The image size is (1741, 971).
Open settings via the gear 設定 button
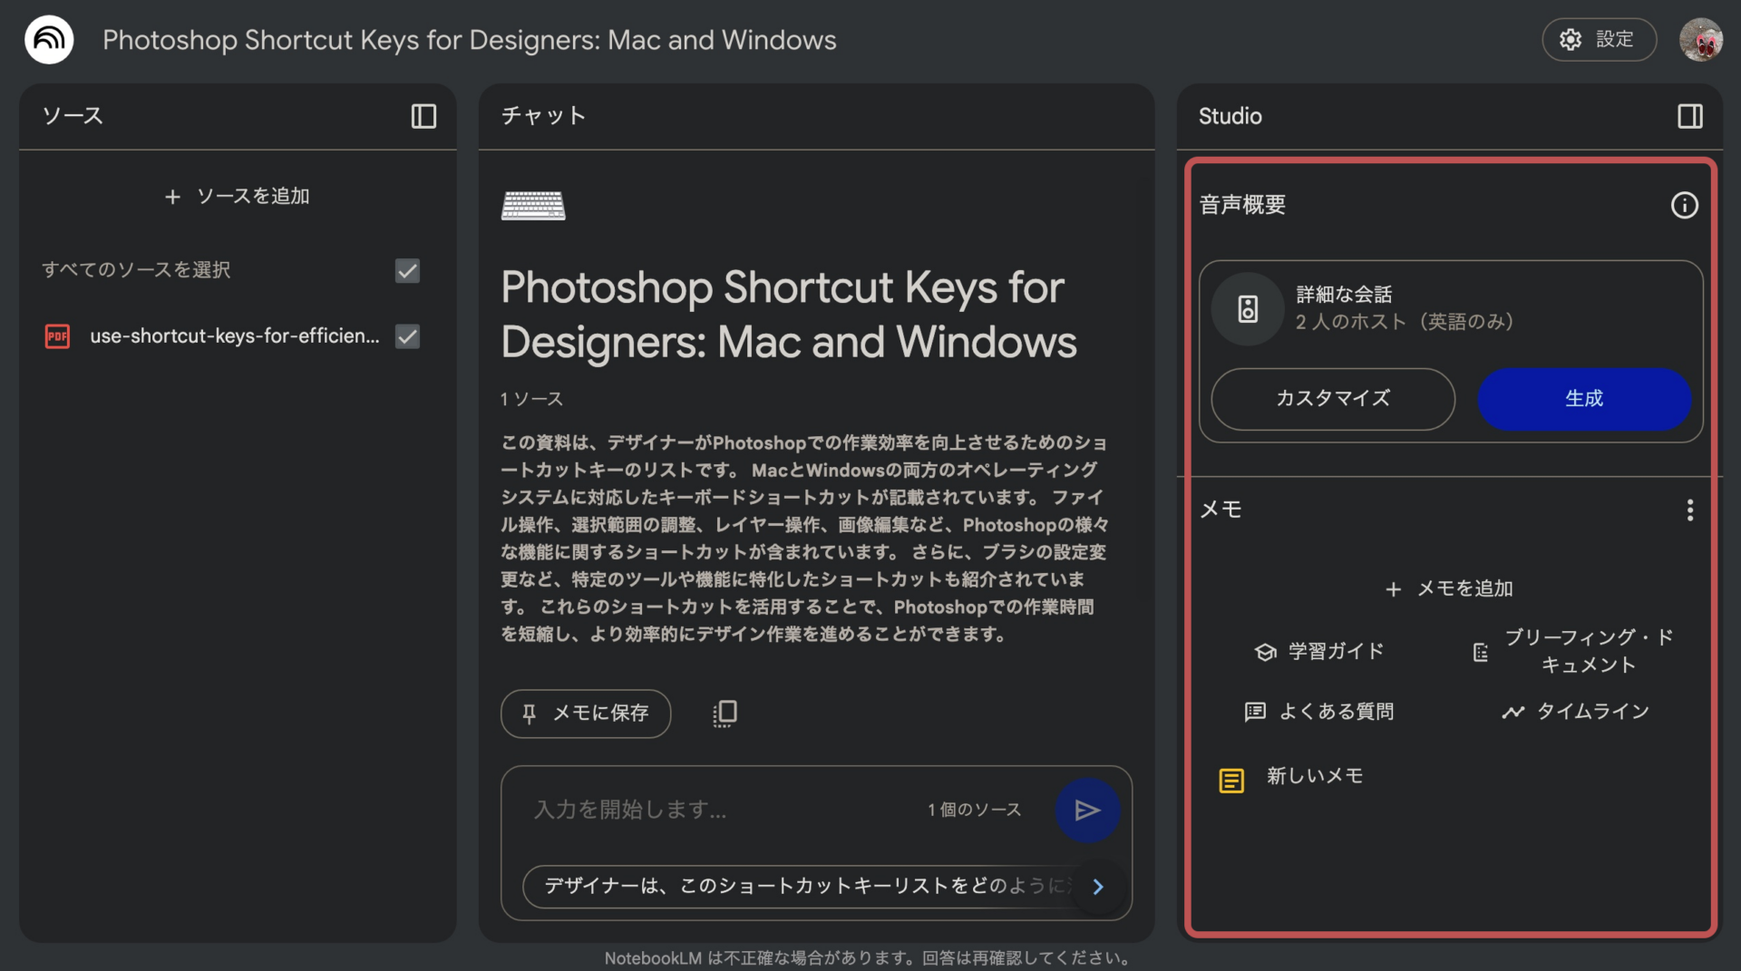coord(1599,40)
